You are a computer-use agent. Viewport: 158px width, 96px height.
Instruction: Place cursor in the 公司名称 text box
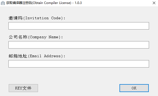tap(79, 45)
